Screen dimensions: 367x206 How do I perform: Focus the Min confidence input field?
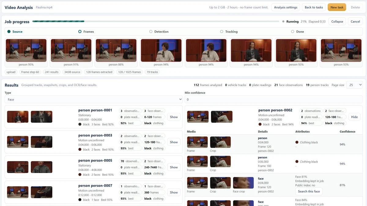pos(273,99)
